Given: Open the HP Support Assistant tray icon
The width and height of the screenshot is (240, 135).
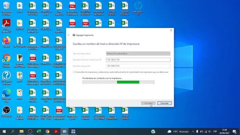Looking at the screenshot, I should [153, 132].
